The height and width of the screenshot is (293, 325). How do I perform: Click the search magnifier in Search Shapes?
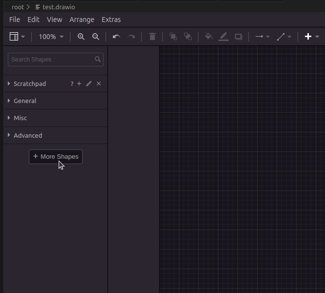(x=98, y=59)
